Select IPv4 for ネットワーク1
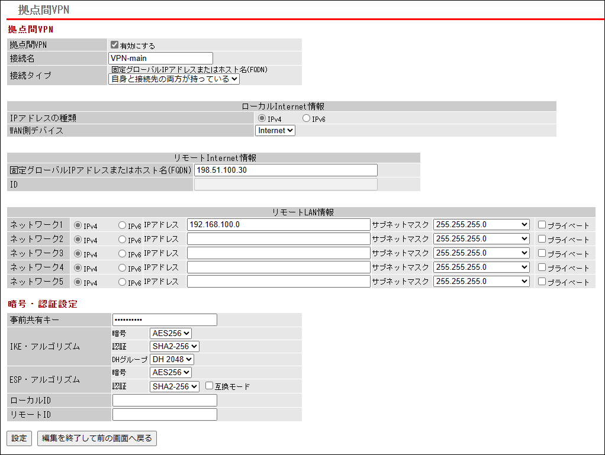The width and height of the screenshot is (605, 455). [78, 225]
